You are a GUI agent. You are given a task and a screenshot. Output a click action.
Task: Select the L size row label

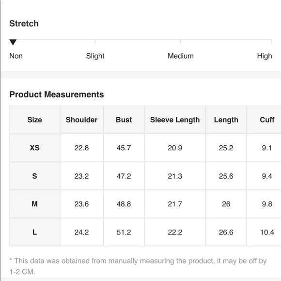pos(35,232)
